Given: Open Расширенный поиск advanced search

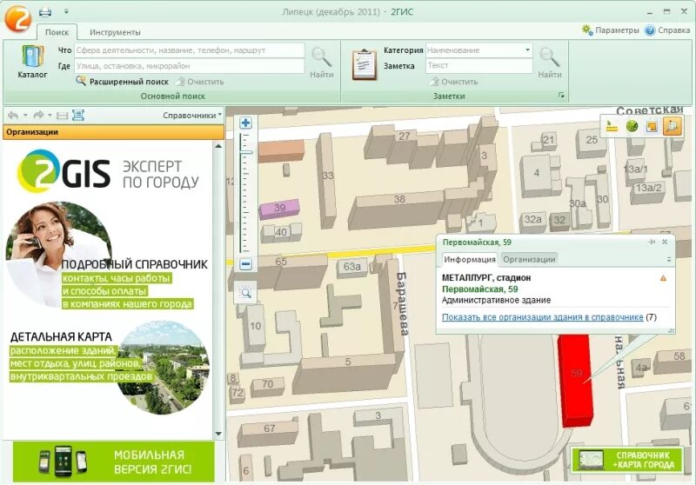Looking at the screenshot, I should [x=122, y=82].
